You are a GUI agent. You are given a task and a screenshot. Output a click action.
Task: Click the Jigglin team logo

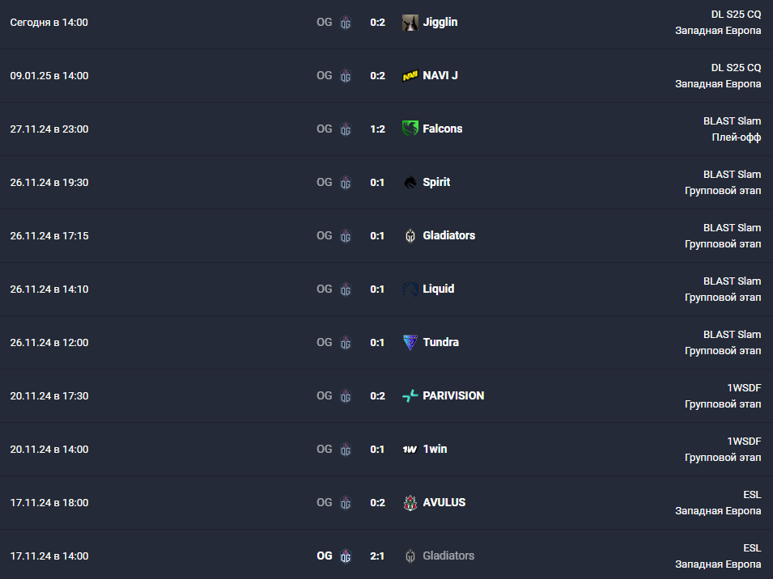point(410,22)
